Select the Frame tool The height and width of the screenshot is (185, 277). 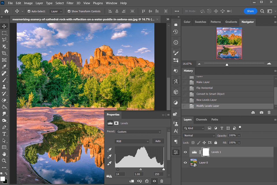coord(4,60)
